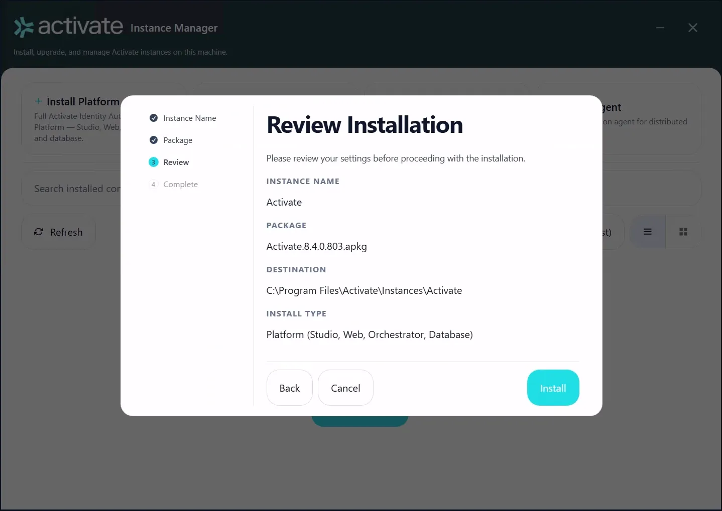
Task: Go to the Package step
Action: point(178,140)
